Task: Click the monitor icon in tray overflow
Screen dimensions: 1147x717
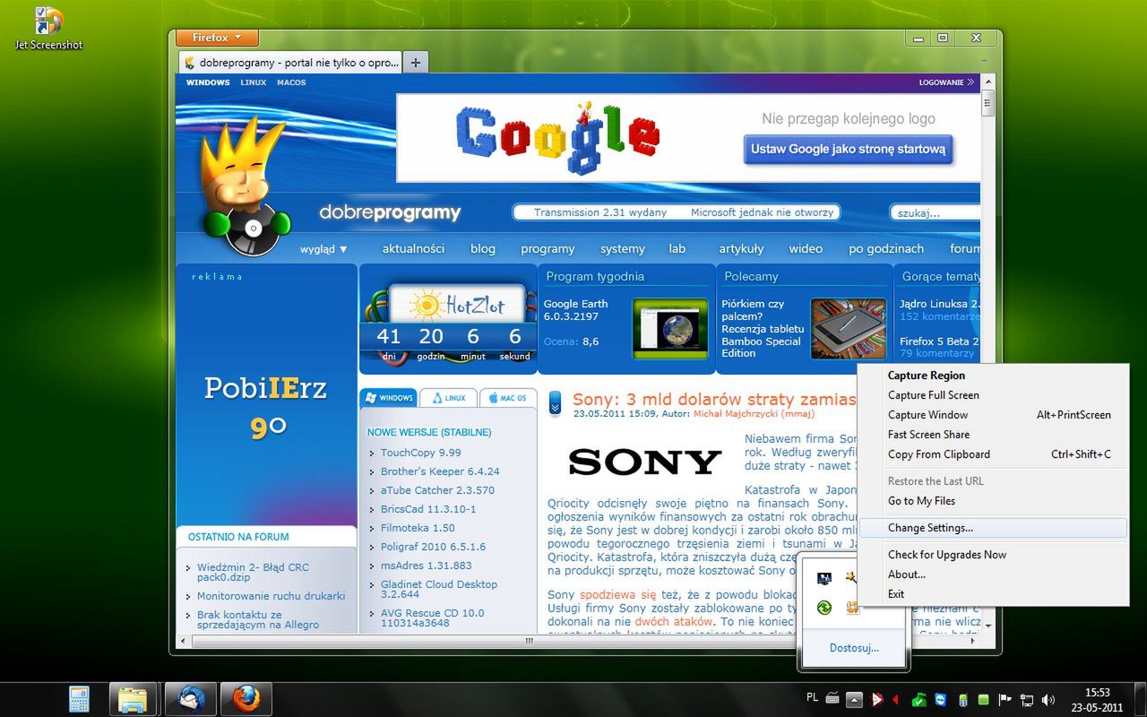Action: (824, 579)
